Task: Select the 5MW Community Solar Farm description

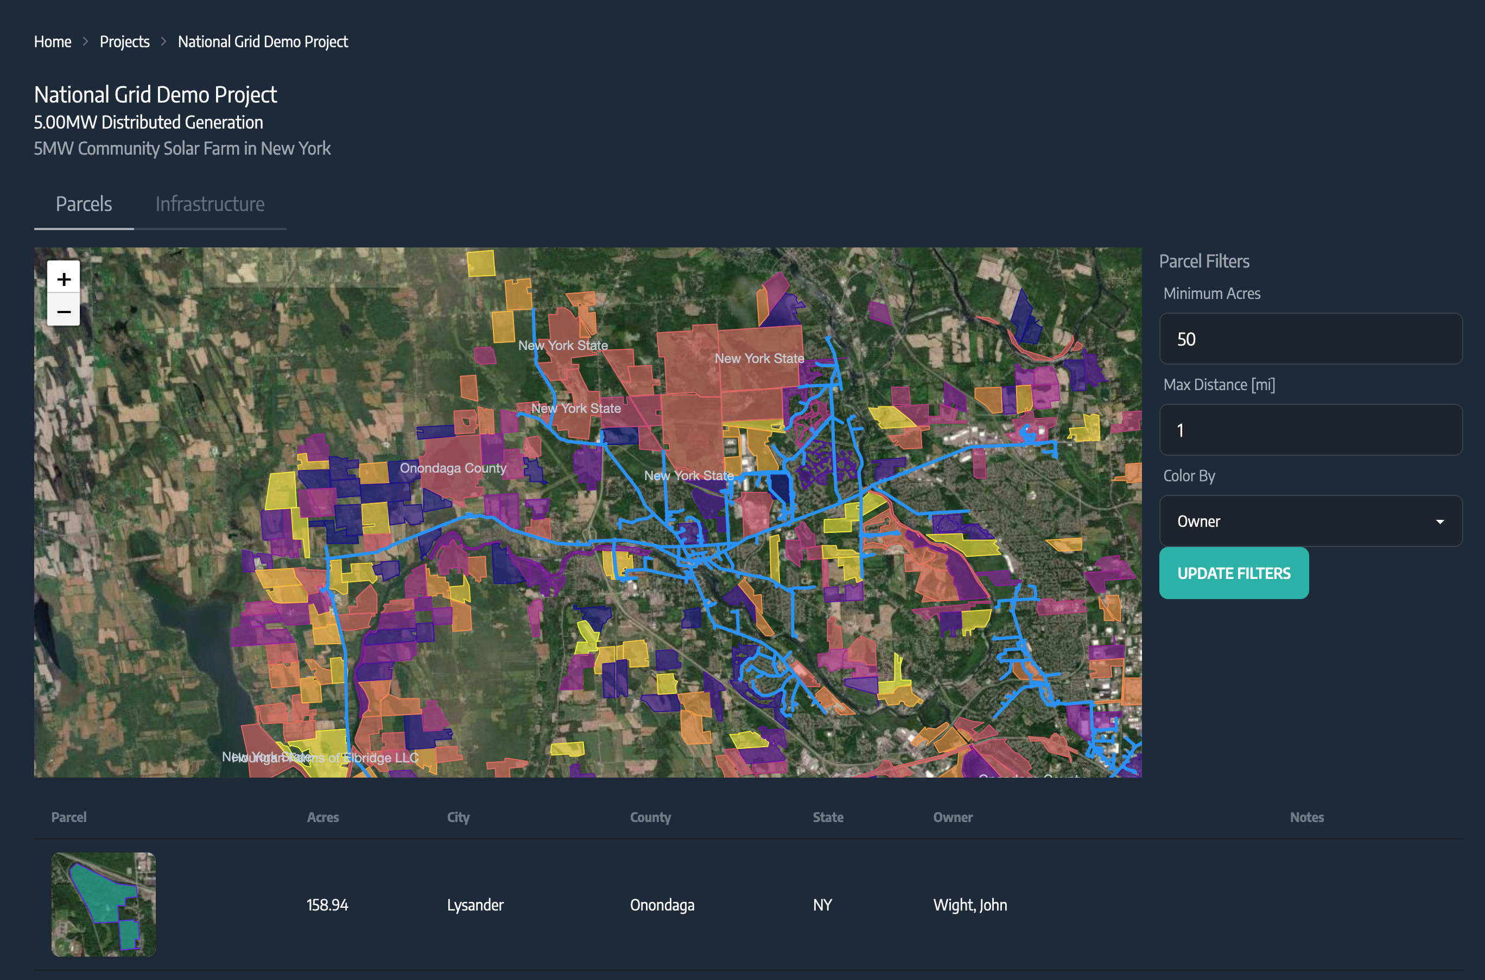Action: click(182, 149)
